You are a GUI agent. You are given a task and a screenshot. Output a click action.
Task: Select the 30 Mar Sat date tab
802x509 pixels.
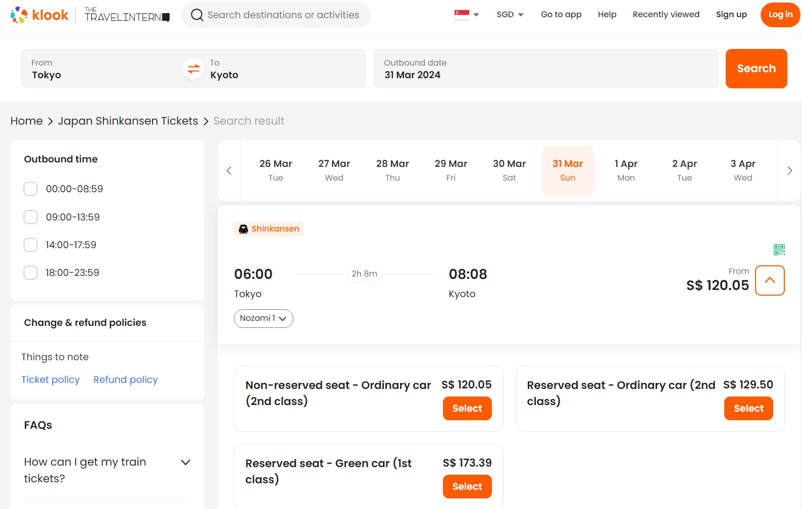(x=509, y=171)
